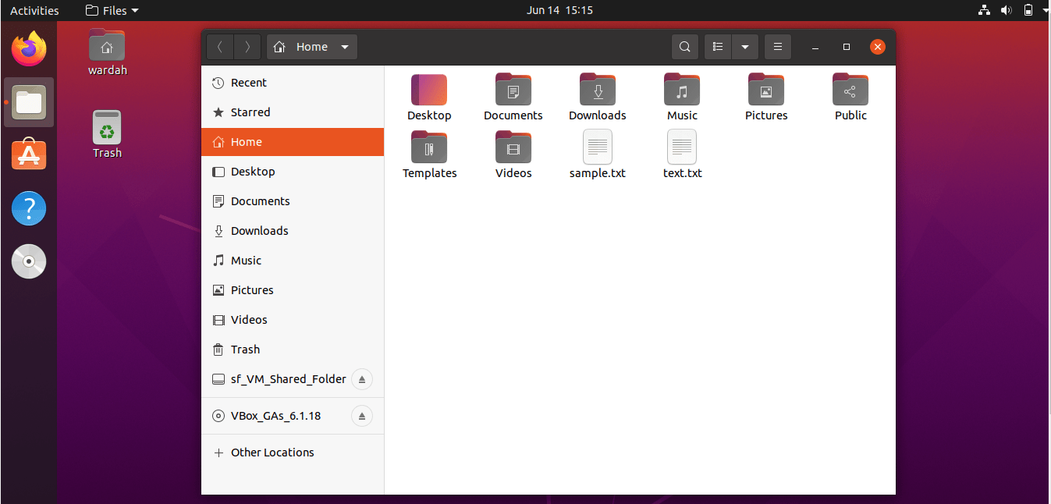Screen dimensions: 1051x504
Task: Open the Files menu in the top bar
Action: (110, 10)
